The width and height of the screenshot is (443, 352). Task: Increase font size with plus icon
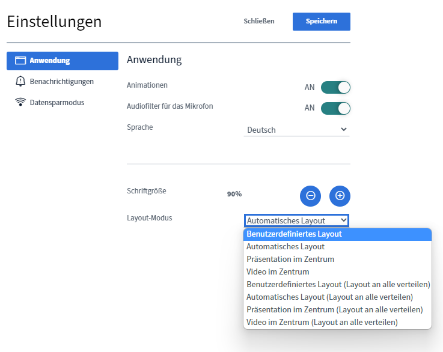pyautogui.click(x=340, y=195)
